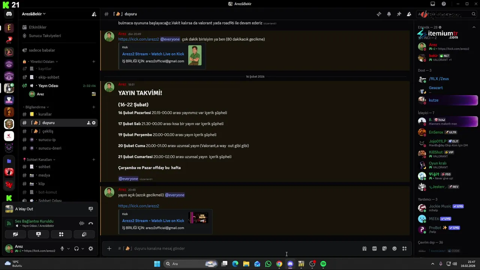
Task: Open microphone input options chevron
Action: point(68,248)
